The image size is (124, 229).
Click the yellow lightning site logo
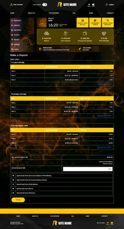[x=60, y=5]
